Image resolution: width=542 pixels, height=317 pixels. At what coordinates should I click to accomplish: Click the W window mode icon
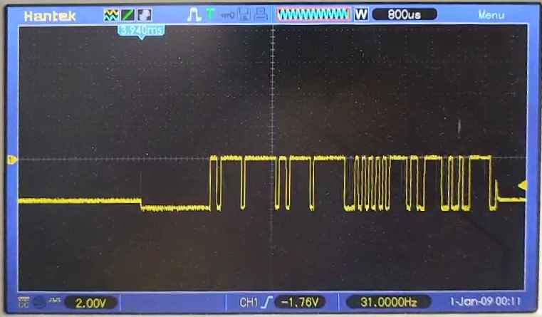point(360,14)
